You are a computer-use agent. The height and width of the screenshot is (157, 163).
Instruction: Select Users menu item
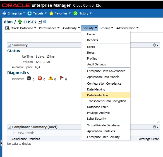point(106,47)
